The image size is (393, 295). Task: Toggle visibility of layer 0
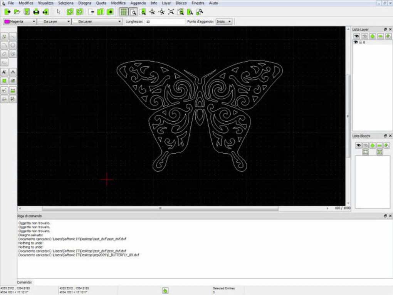(x=356, y=42)
